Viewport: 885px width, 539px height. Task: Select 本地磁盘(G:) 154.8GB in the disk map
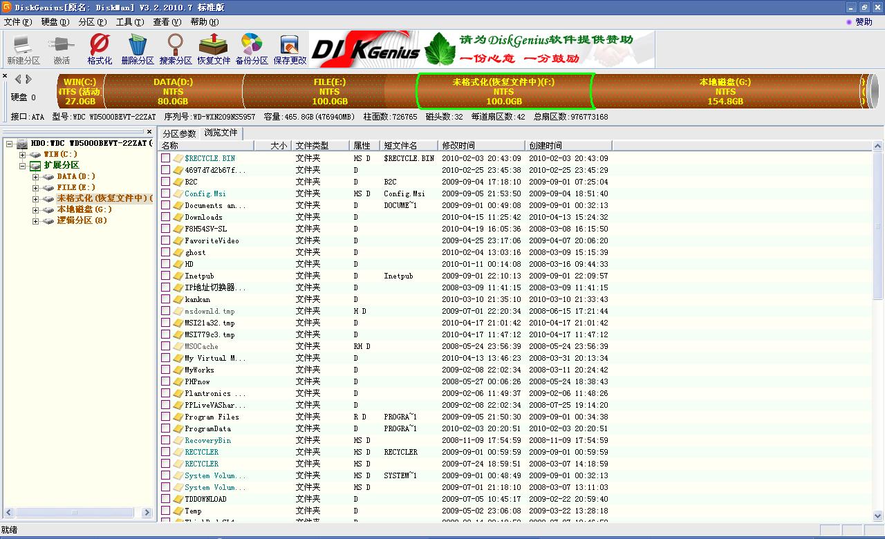(725, 91)
